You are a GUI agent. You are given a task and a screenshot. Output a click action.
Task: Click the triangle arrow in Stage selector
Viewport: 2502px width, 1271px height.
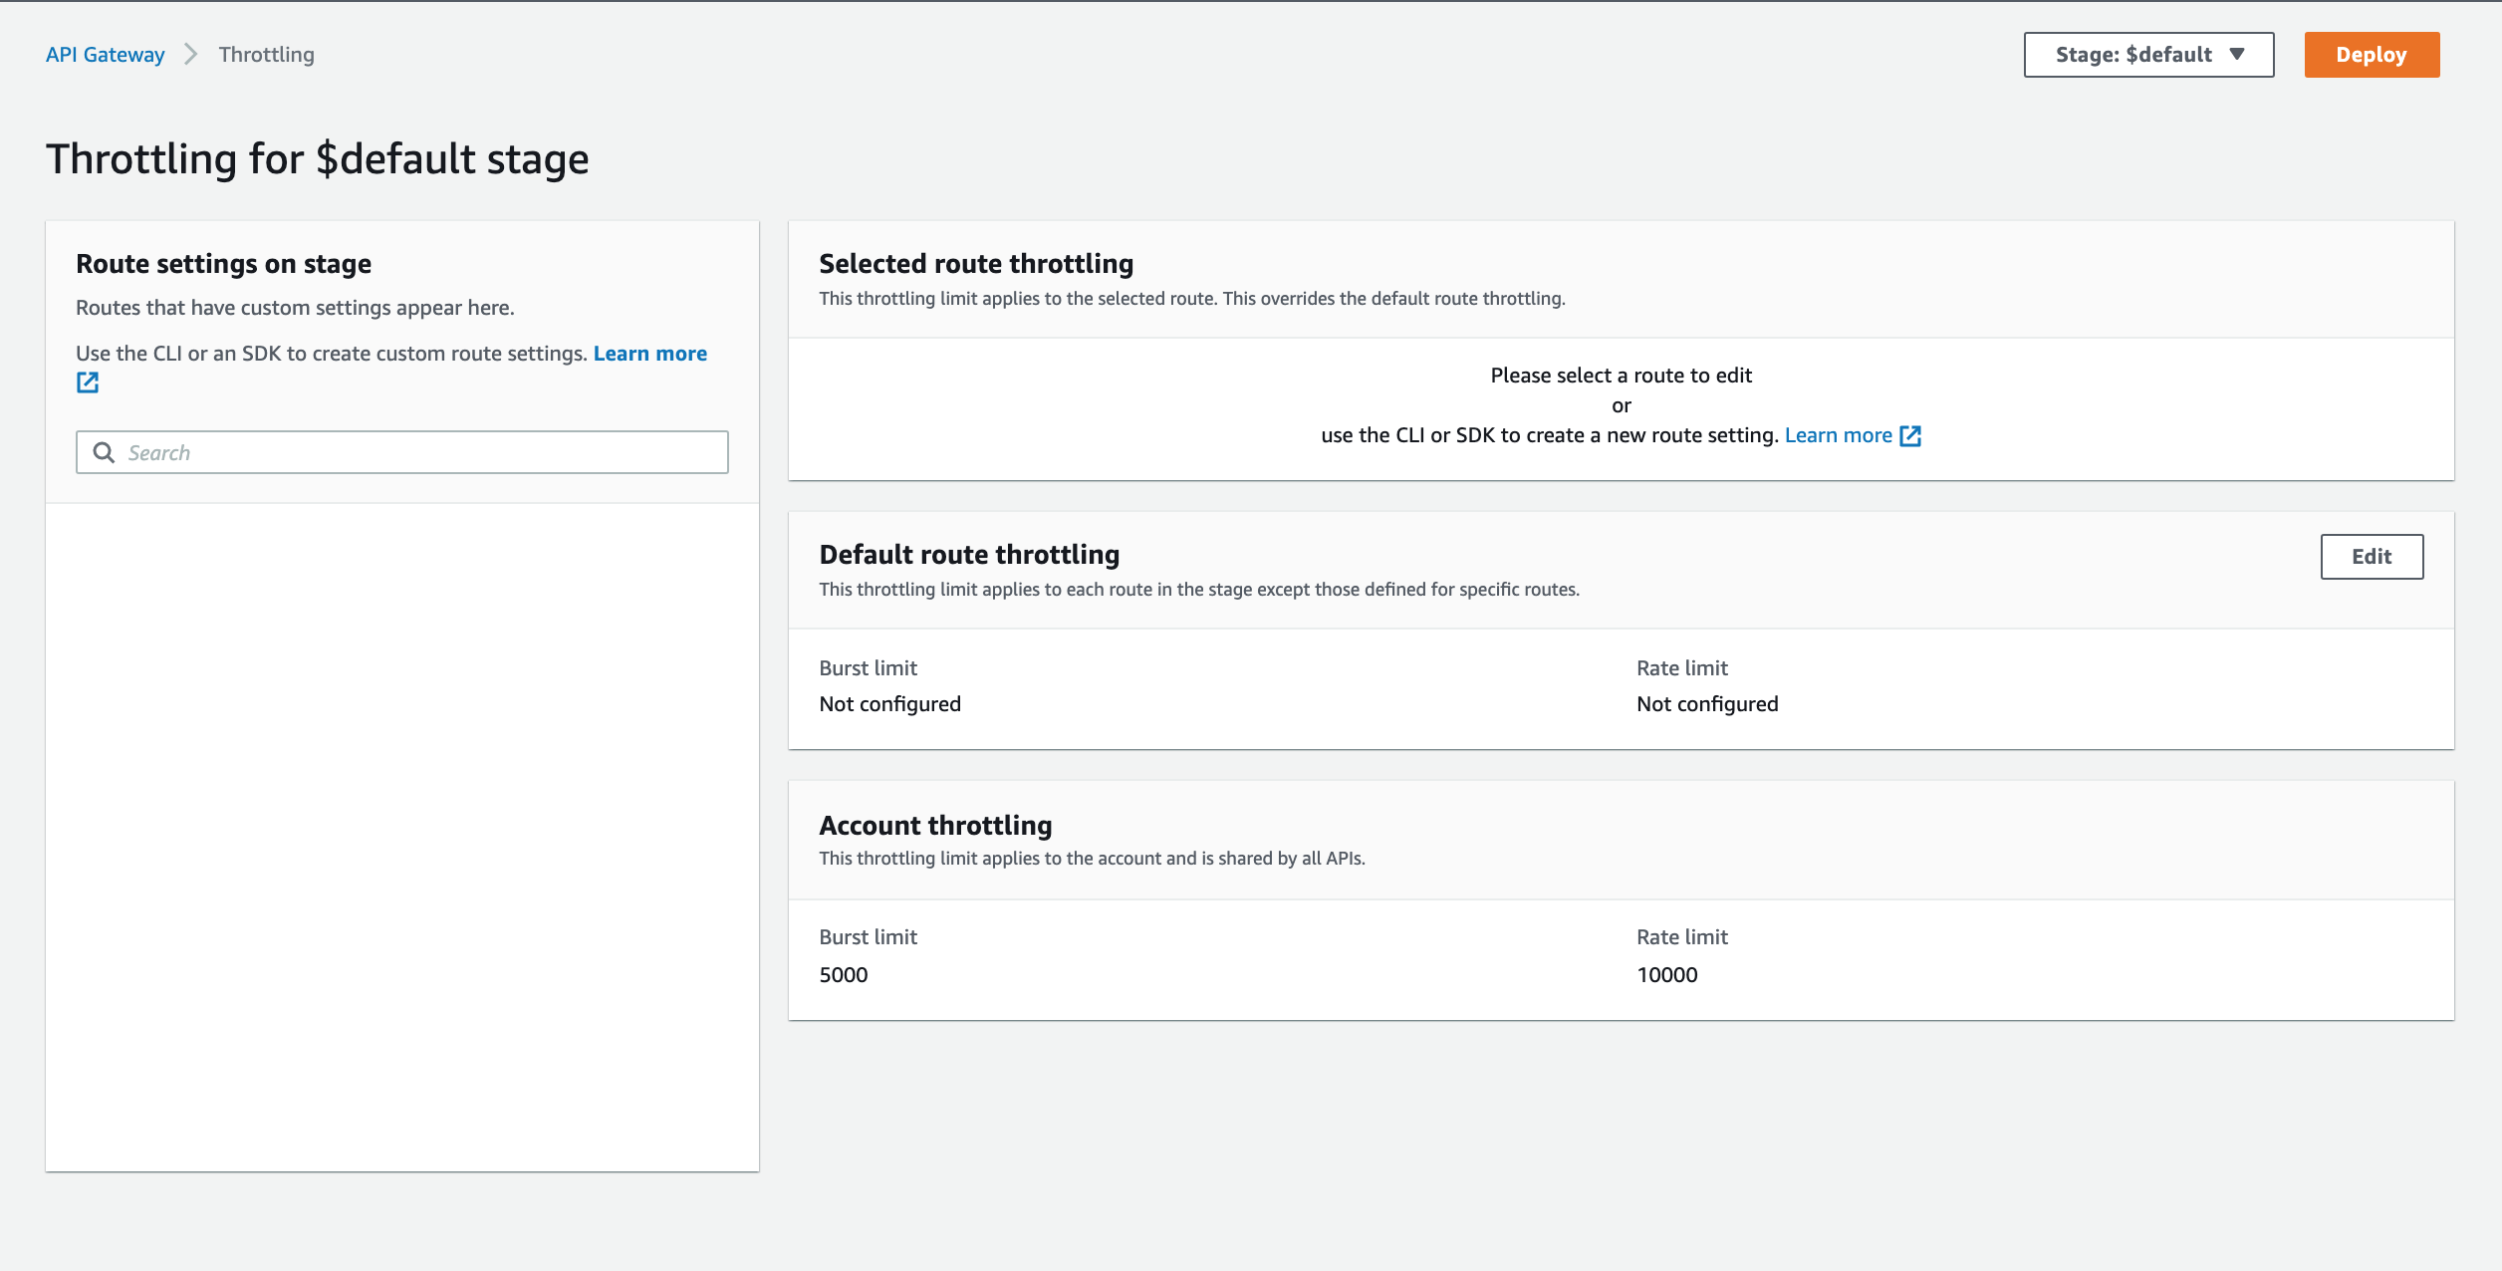(x=2237, y=55)
